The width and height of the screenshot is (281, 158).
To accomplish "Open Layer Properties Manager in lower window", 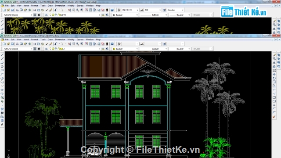I will click(x=46, y=49).
